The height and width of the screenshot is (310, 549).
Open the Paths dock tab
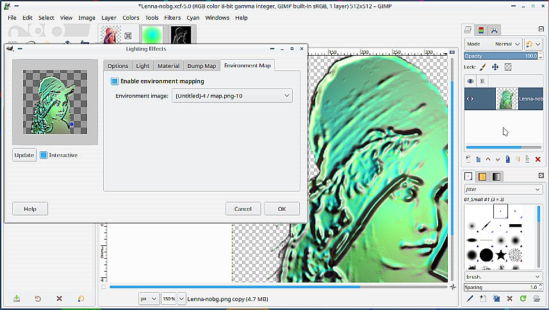494,30
